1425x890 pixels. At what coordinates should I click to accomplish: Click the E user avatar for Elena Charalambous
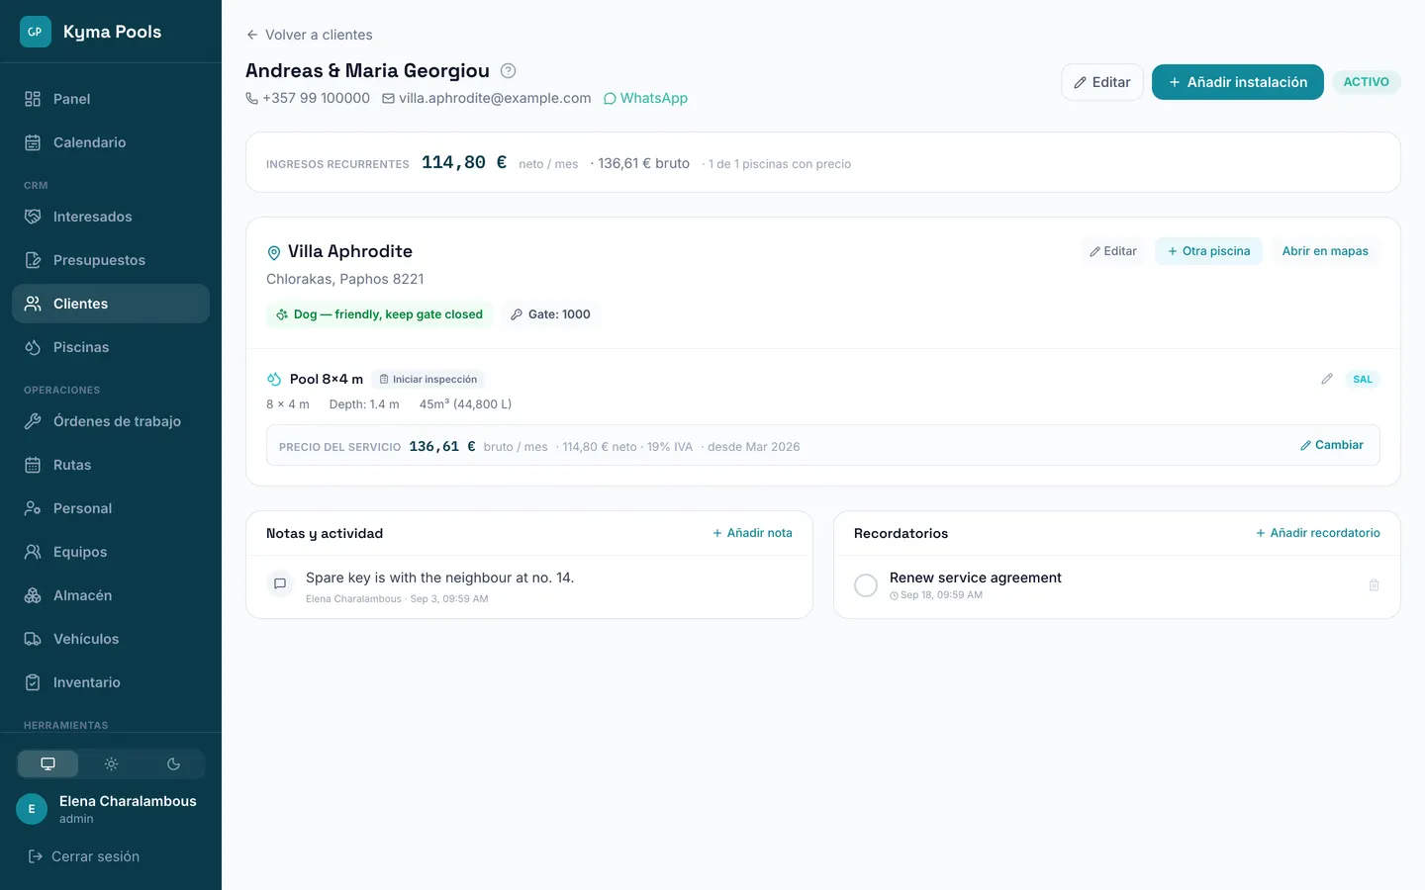point(32,809)
